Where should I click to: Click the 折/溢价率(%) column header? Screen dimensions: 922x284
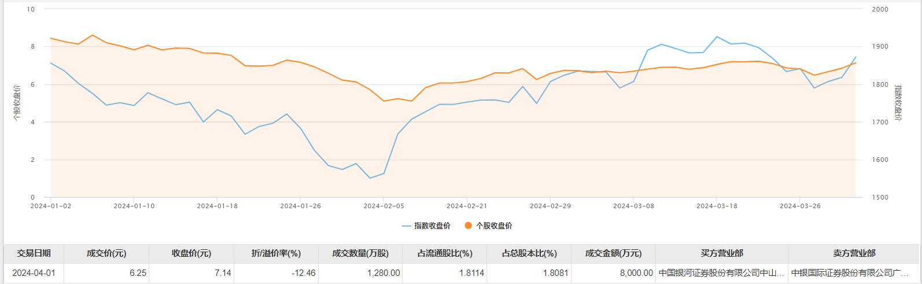(x=276, y=253)
